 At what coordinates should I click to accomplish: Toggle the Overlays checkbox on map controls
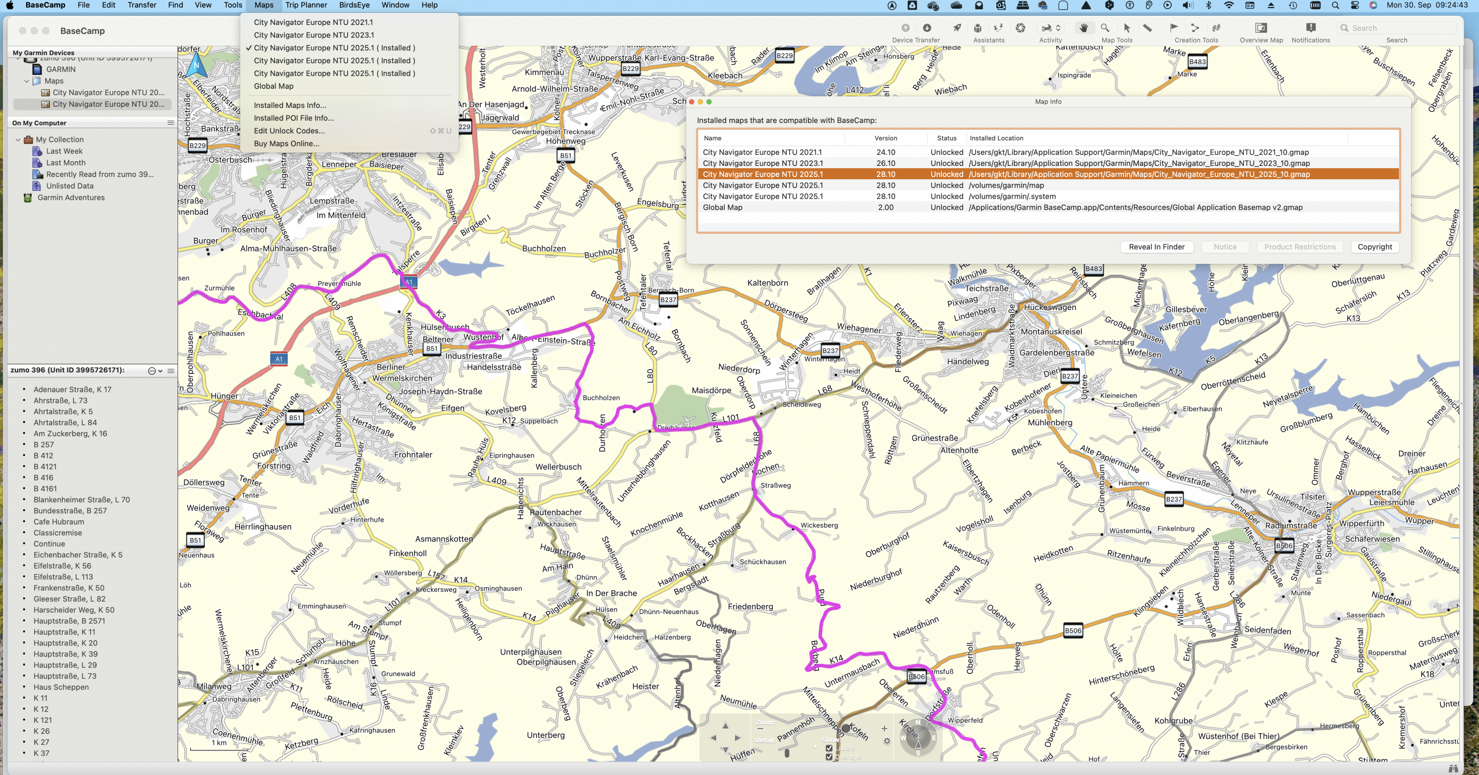[x=829, y=757]
